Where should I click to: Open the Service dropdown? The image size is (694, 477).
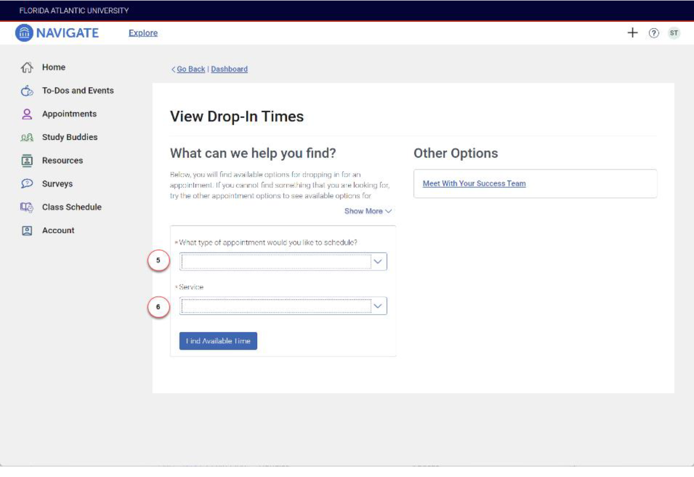[x=283, y=306]
